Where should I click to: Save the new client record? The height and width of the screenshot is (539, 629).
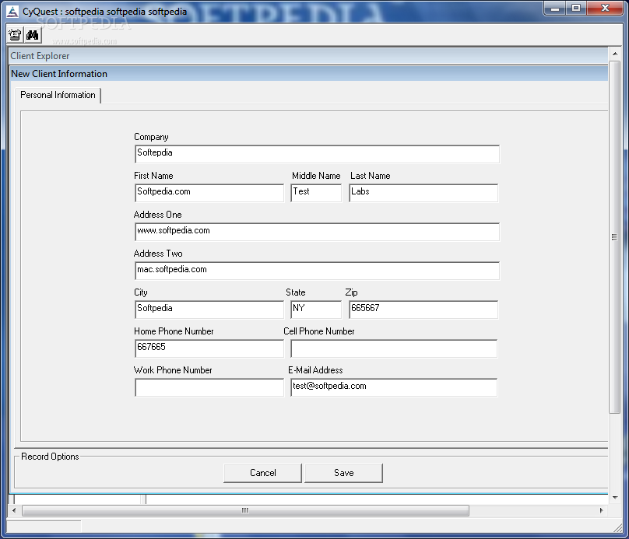tap(344, 473)
